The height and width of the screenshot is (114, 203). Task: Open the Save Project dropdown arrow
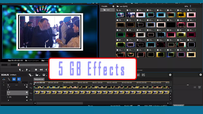click(47, 75)
